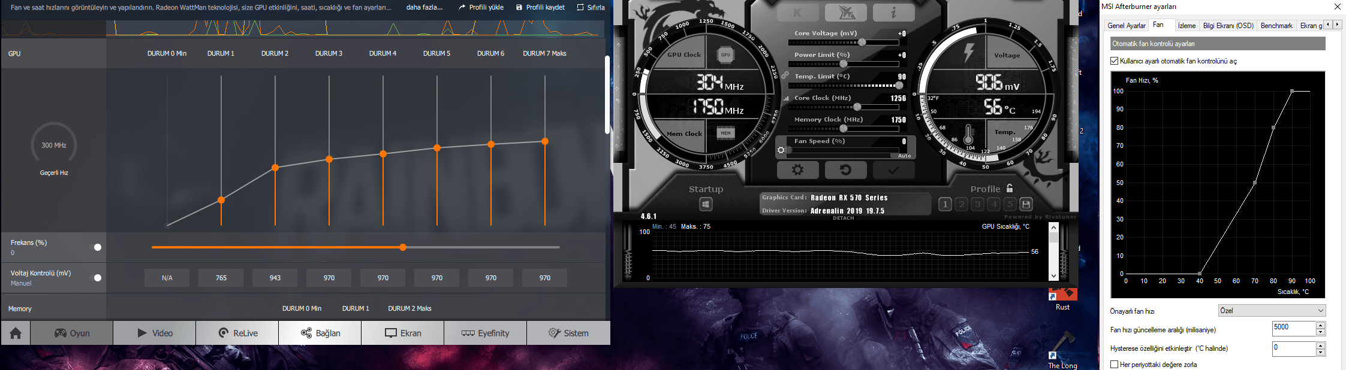Select Afterburner profile slot 1

(945, 204)
